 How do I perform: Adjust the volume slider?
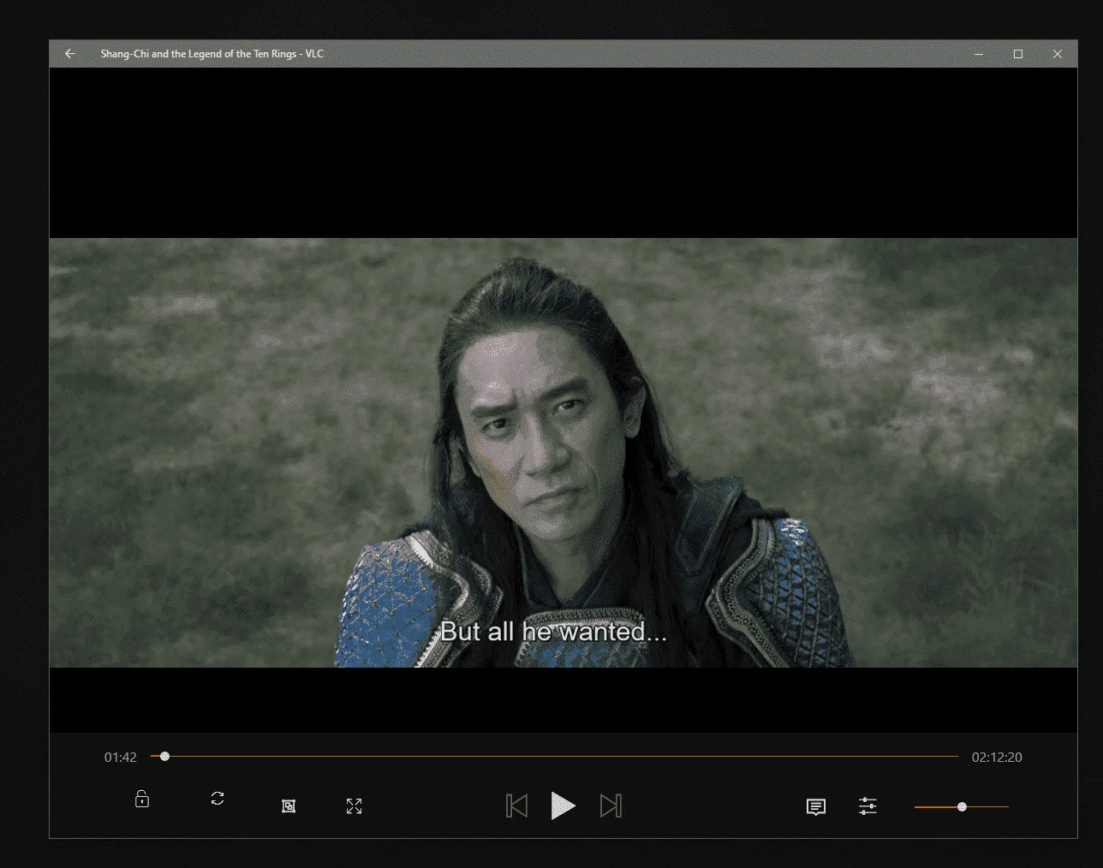click(962, 806)
